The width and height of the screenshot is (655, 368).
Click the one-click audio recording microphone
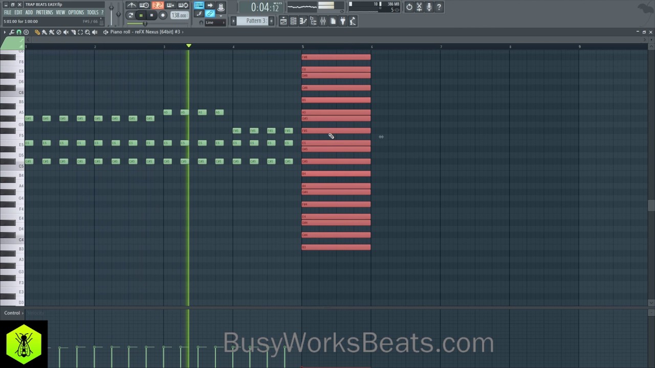coord(429,7)
